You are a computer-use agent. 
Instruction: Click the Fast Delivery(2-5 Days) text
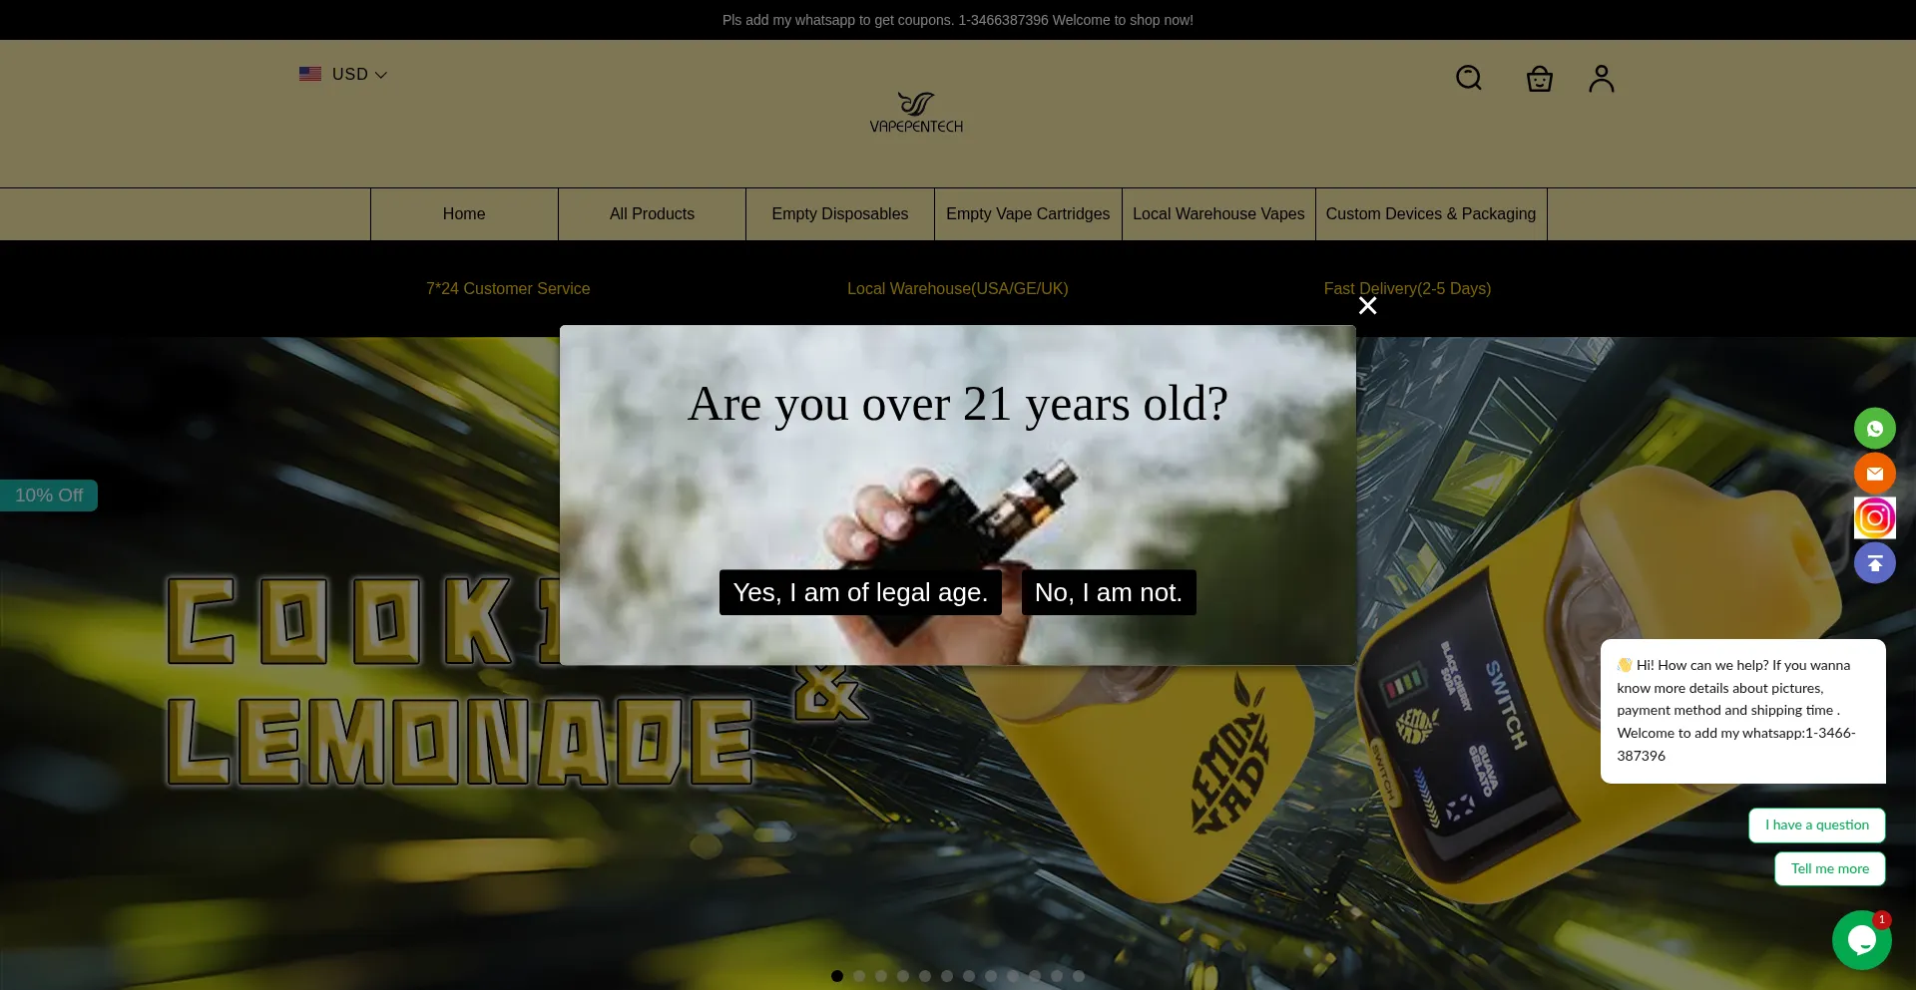(x=1407, y=288)
